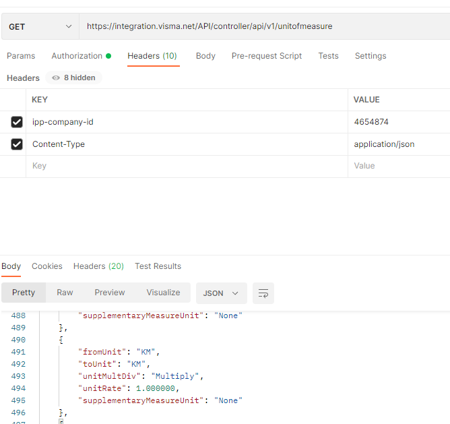The height and width of the screenshot is (424, 450).
Task: Click the "fromUnit" line 491
Action: pyautogui.click(x=119, y=352)
